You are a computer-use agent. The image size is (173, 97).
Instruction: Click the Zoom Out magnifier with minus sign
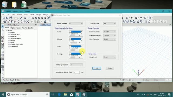[x=45, y=18]
